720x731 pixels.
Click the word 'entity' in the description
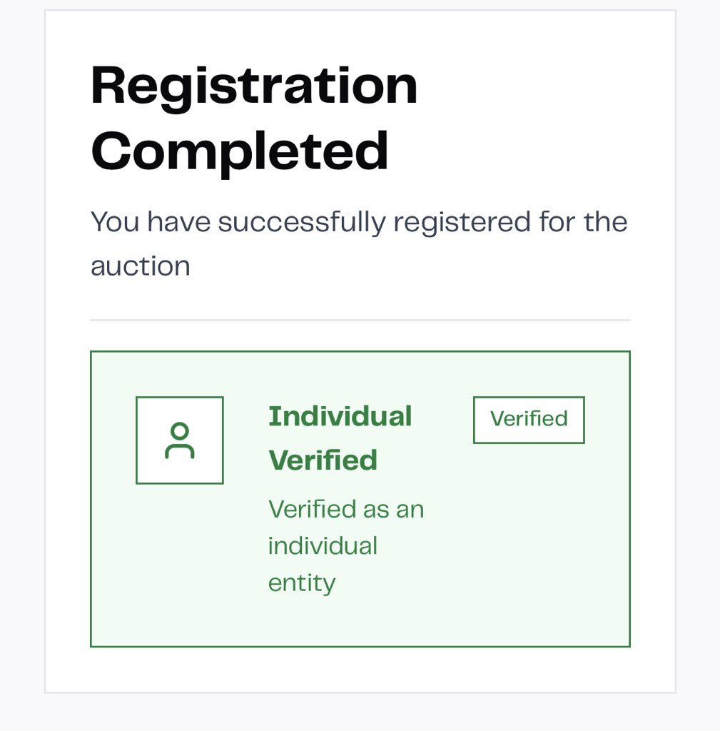pyautogui.click(x=301, y=584)
